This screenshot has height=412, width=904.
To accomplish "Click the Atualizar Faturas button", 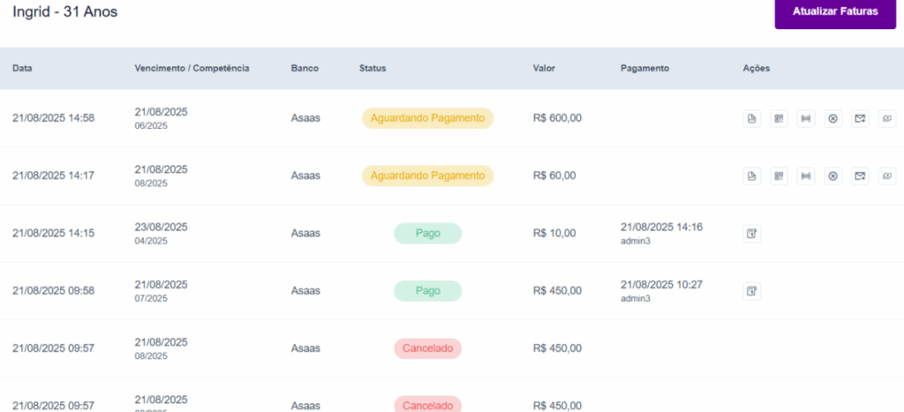I will tap(835, 12).
